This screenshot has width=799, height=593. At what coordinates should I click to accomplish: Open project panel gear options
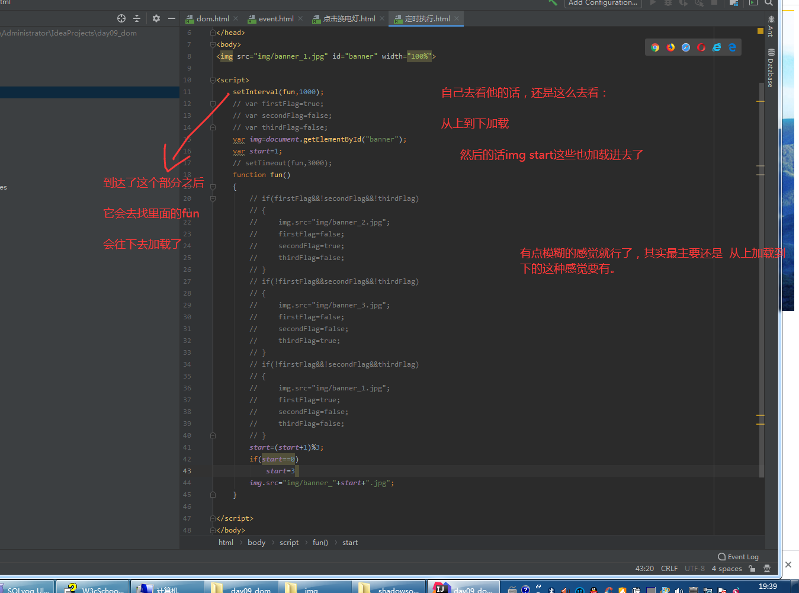click(x=156, y=18)
